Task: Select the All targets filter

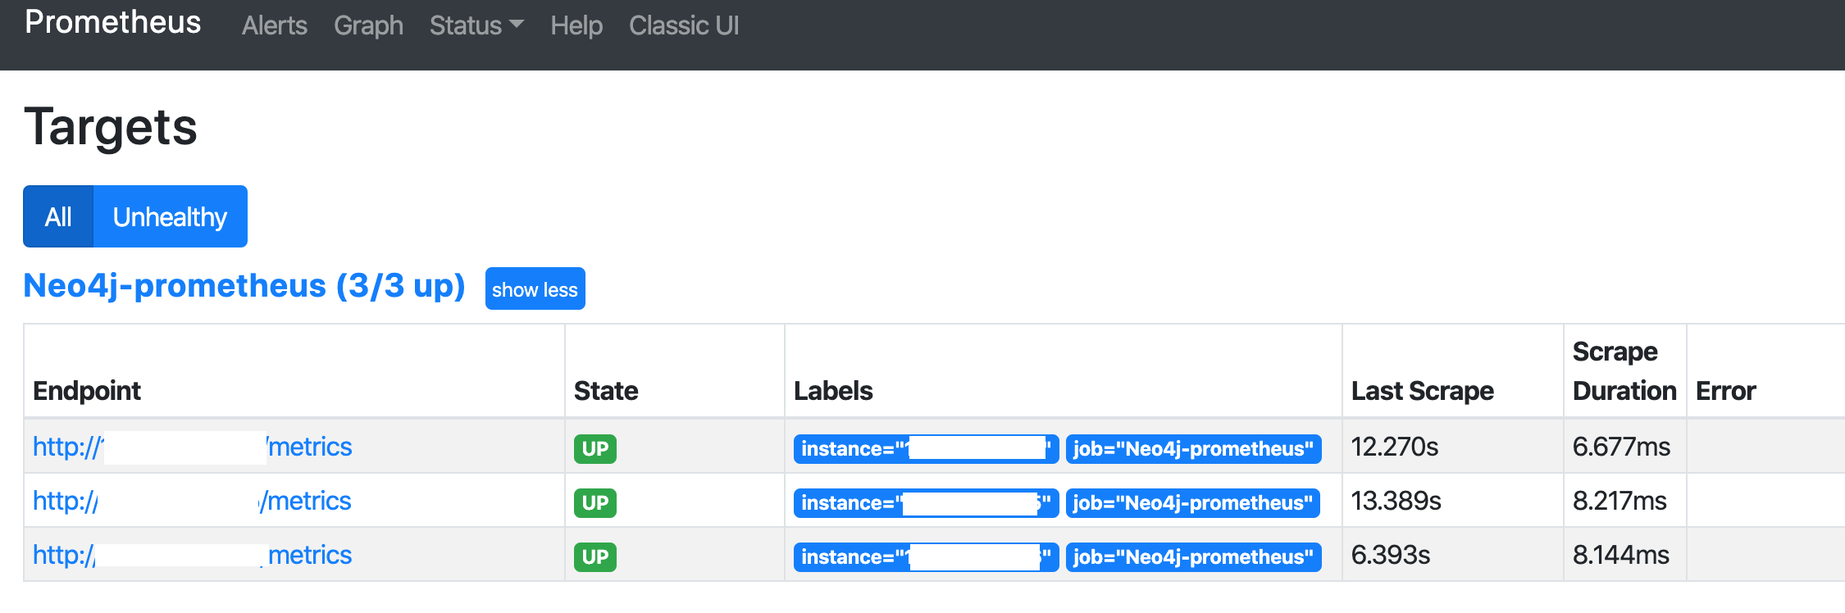Action: pos(58,216)
